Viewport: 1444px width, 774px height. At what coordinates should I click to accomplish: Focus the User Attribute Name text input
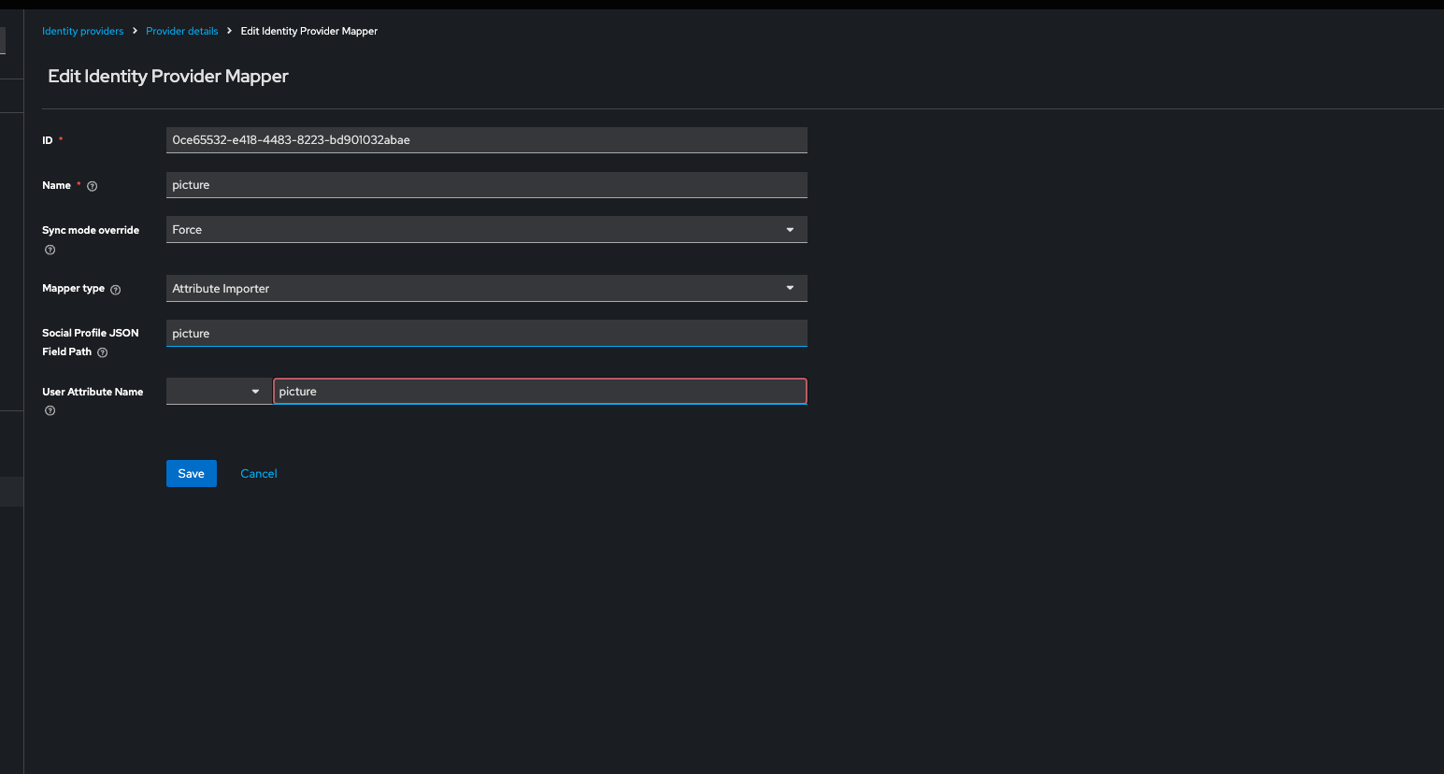[x=540, y=392]
